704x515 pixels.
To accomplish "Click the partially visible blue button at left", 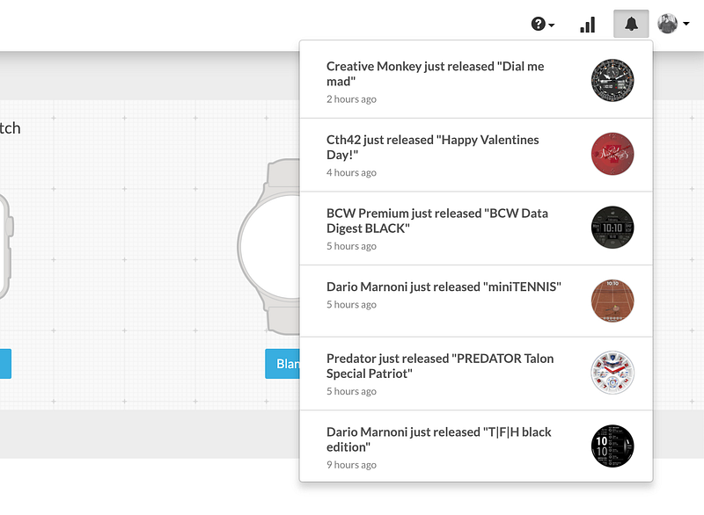I will click(5, 364).
